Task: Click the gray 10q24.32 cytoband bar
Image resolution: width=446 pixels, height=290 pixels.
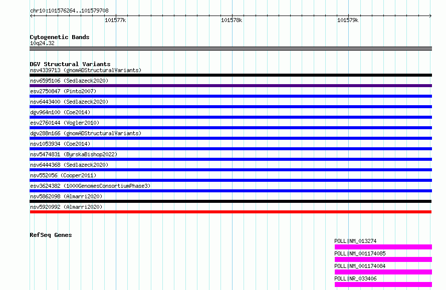Action: click(231, 49)
